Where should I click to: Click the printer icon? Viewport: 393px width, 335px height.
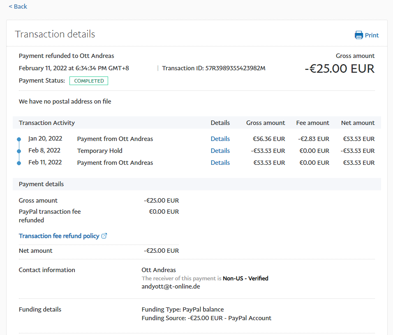click(x=359, y=35)
